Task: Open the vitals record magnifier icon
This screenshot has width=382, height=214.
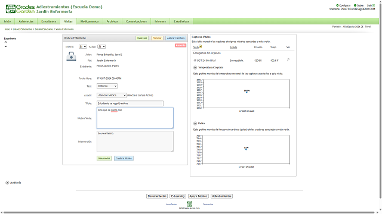Action: tap(288, 59)
